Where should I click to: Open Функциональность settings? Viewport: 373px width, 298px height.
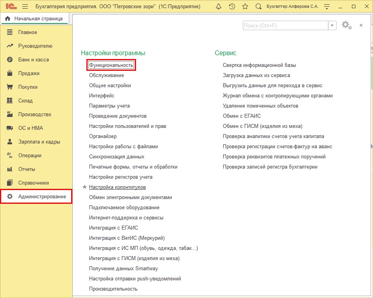(x=111, y=65)
